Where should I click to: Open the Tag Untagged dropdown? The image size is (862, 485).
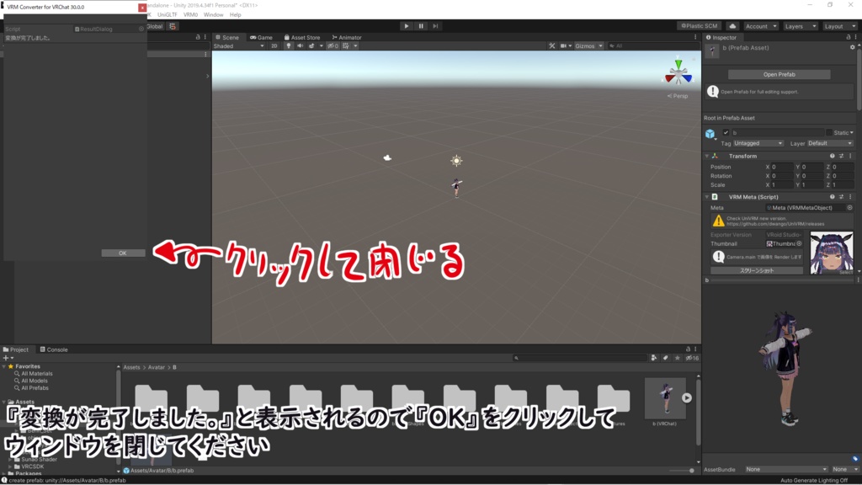click(758, 143)
